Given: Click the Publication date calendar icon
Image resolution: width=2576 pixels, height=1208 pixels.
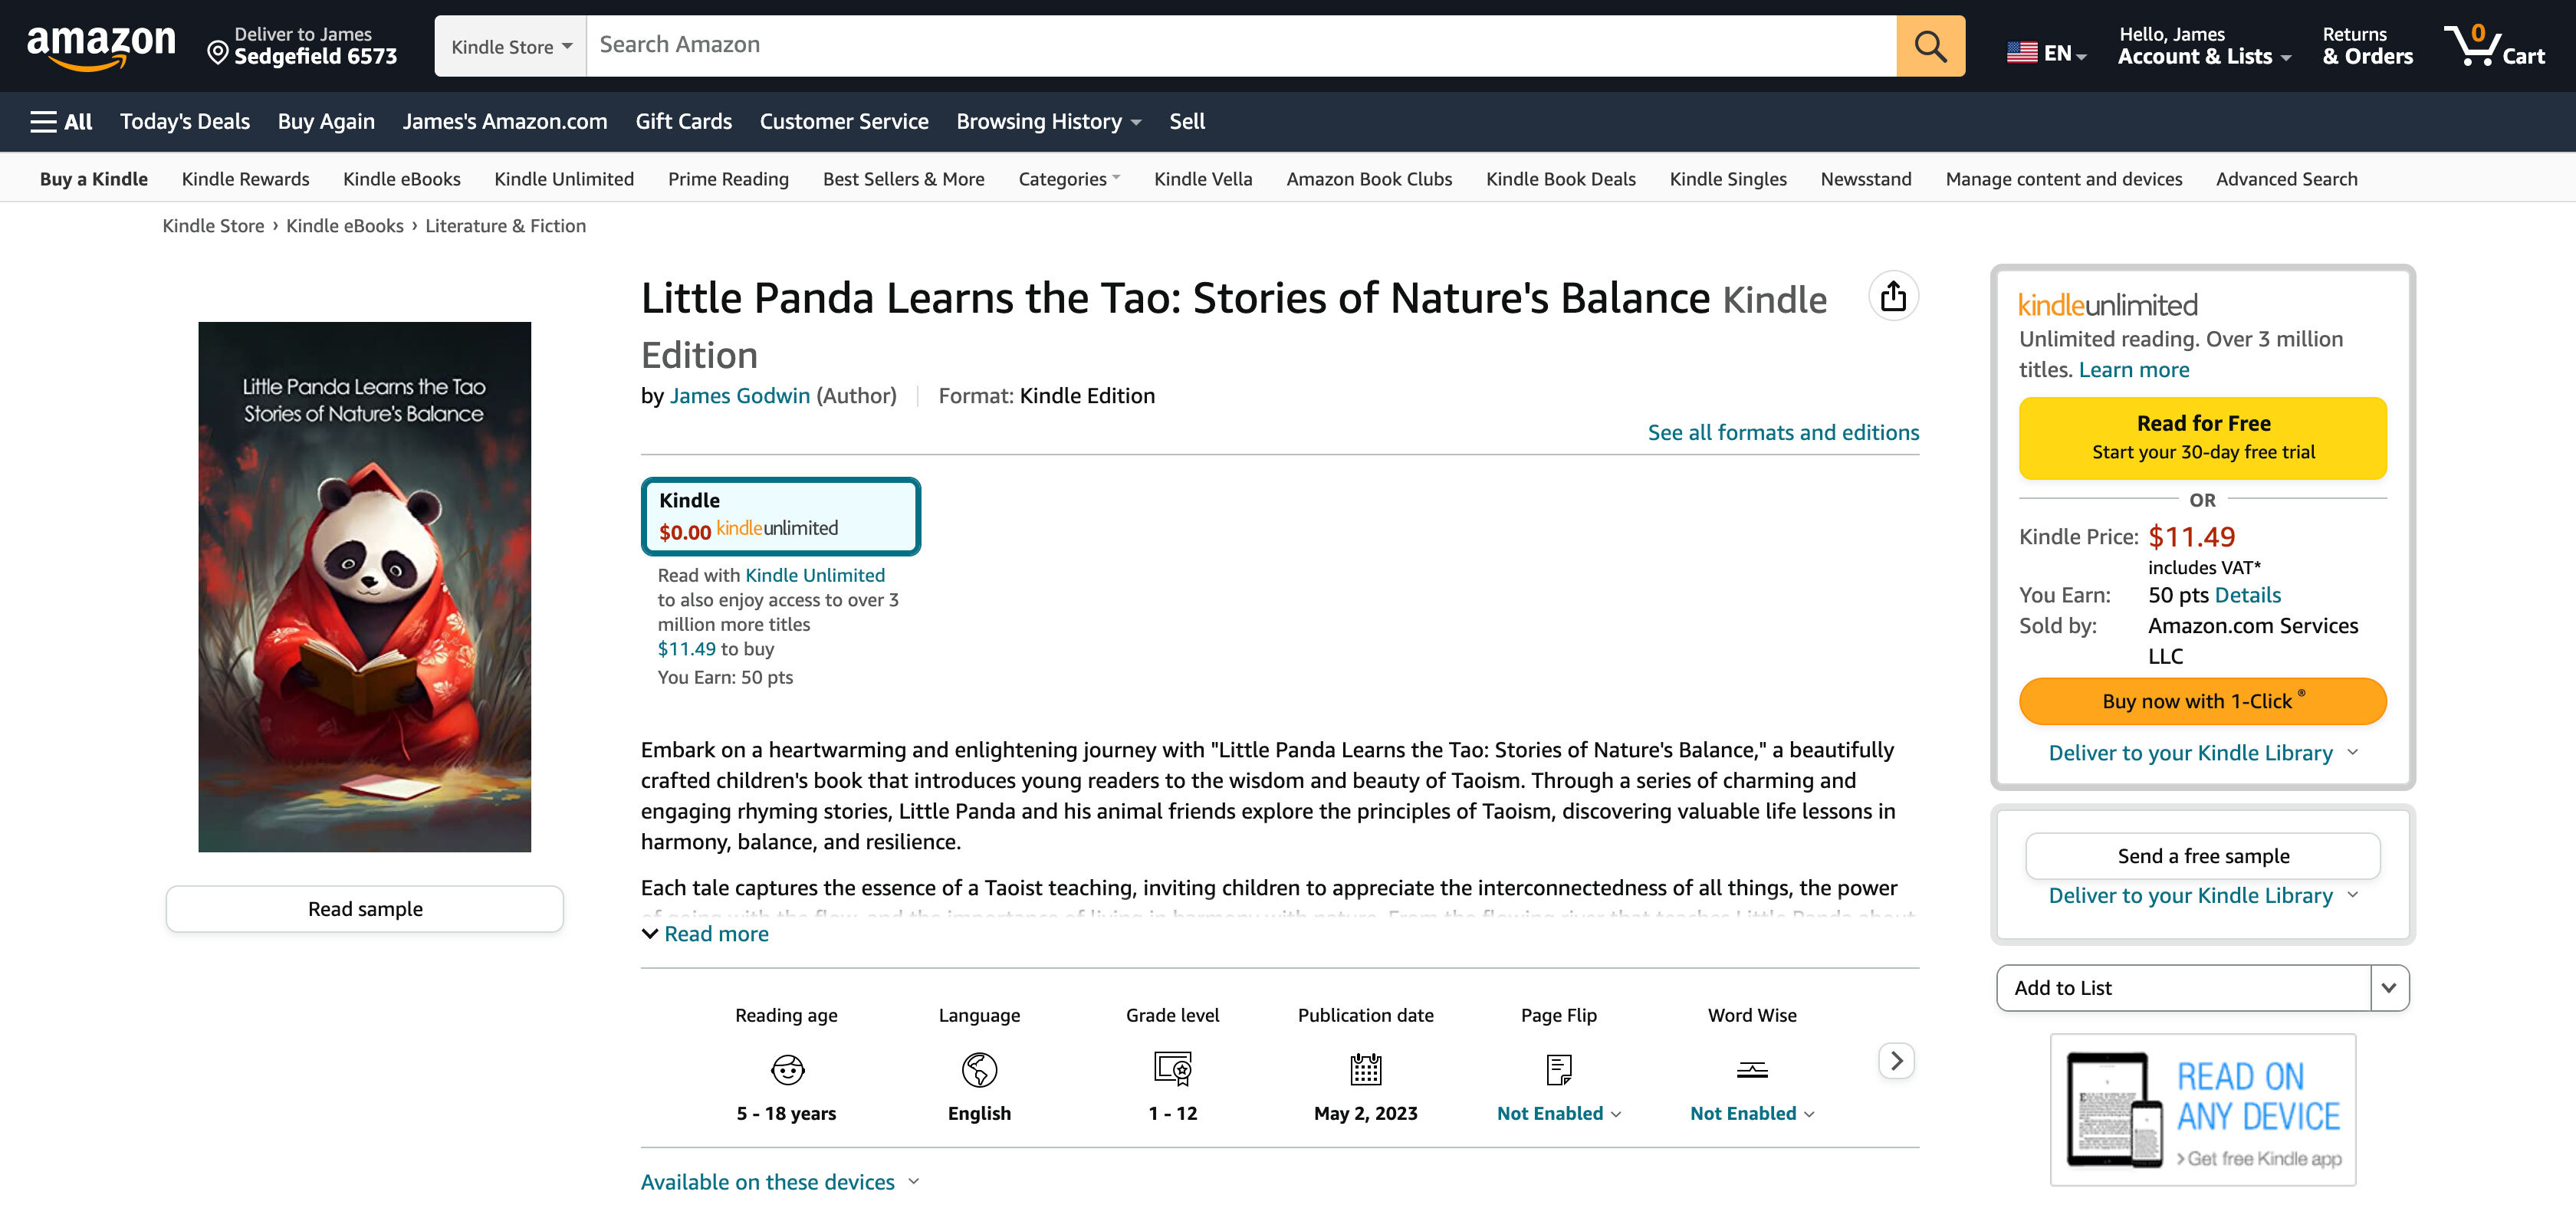Looking at the screenshot, I should 1365,1069.
